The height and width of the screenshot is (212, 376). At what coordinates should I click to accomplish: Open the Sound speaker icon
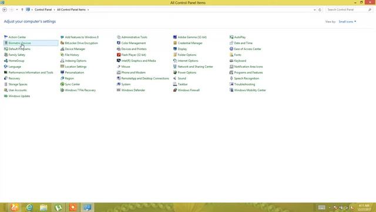[175, 78]
